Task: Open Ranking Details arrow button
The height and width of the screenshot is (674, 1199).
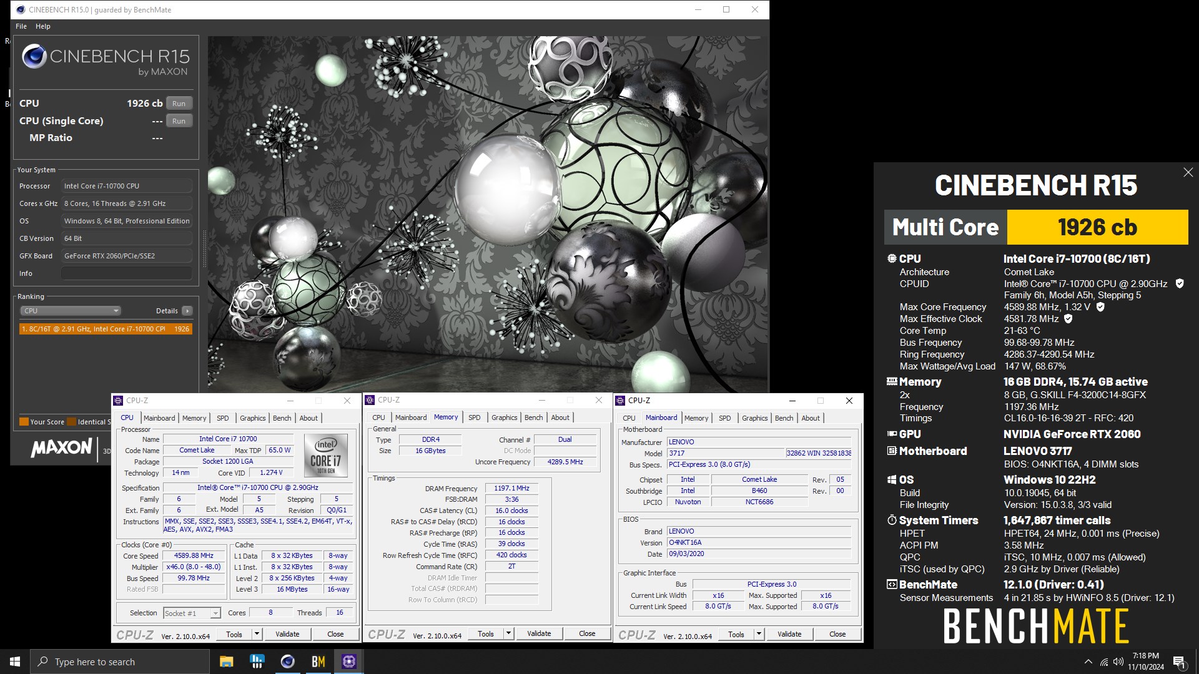Action: pyautogui.click(x=187, y=311)
